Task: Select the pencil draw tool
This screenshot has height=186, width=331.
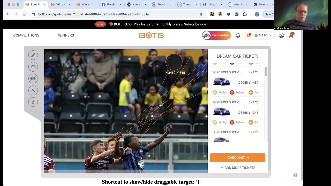Action: pos(33,55)
